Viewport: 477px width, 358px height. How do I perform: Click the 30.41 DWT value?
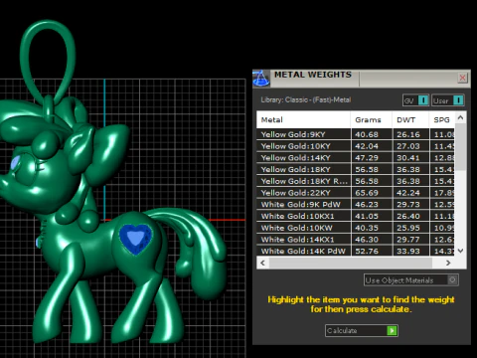408,158
